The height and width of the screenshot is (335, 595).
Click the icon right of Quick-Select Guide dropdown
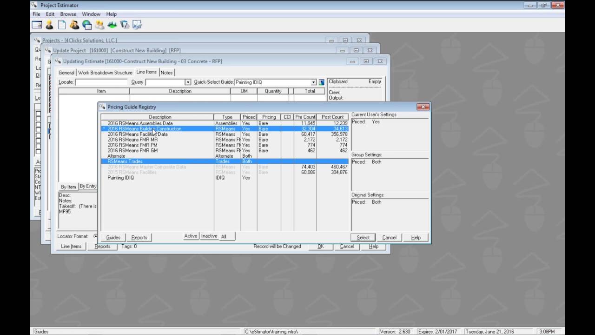[x=321, y=82]
